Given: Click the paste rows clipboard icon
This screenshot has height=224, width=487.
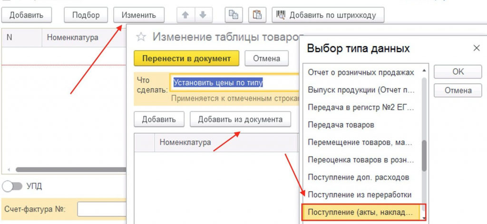Looking at the screenshot, I should [x=257, y=15].
